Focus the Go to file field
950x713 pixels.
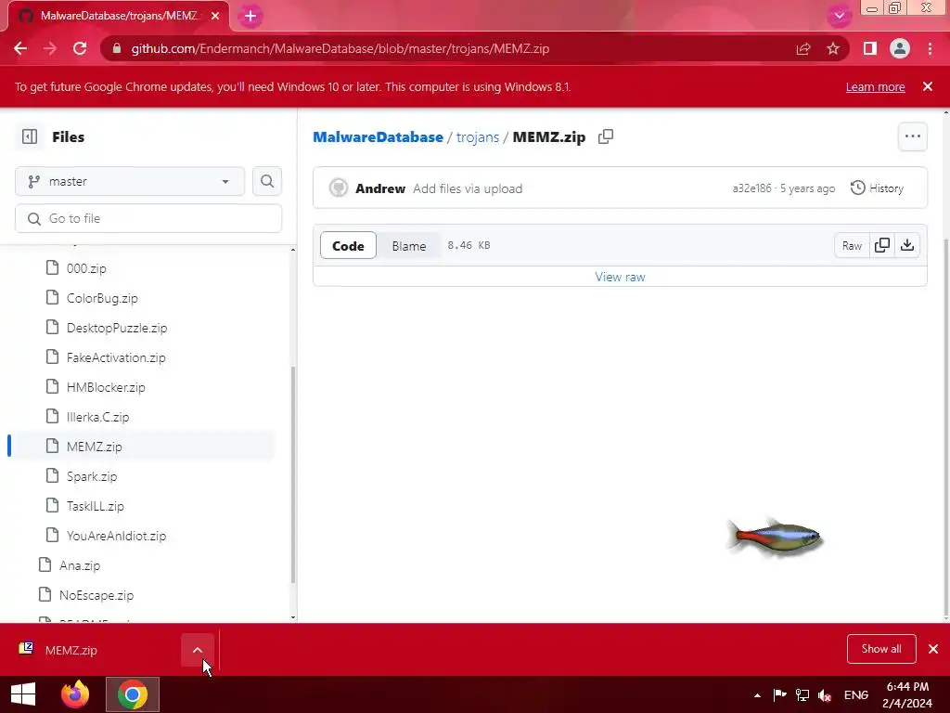[x=148, y=218]
